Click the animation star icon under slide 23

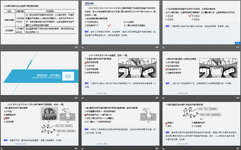(83, 98)
